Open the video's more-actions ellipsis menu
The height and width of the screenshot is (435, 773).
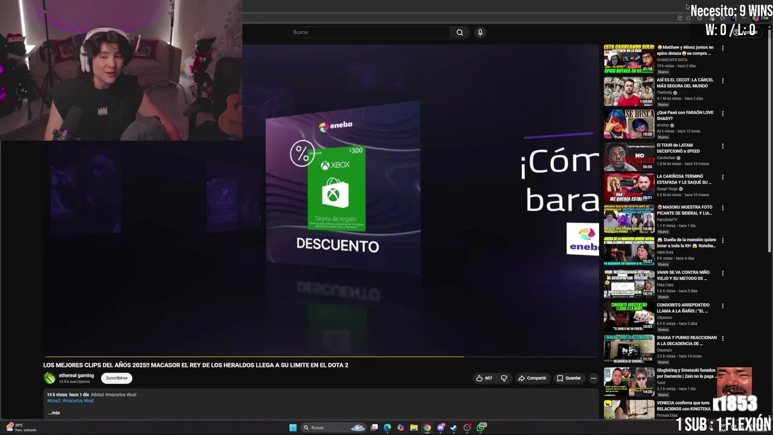pyautogui.click(x=593, y=378)
